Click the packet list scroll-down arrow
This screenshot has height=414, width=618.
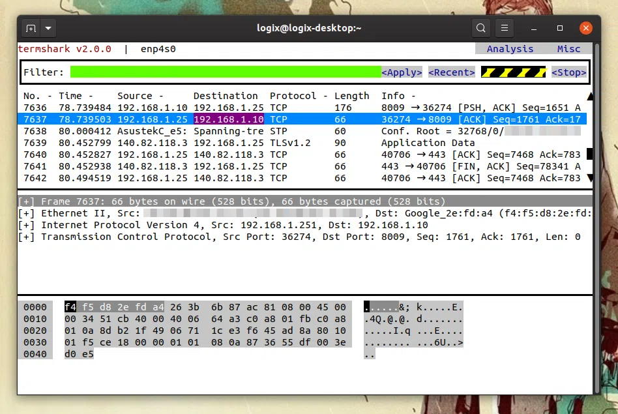590,178
